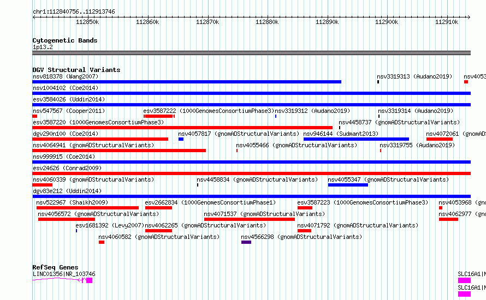Click the red esv3587222 variant bar
The image size is (486, 300).
tap(159, 116)
